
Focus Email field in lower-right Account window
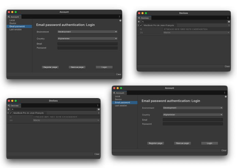coord(193,120)
